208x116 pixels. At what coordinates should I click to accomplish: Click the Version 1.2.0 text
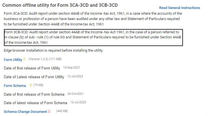click(x=38, y=59)
